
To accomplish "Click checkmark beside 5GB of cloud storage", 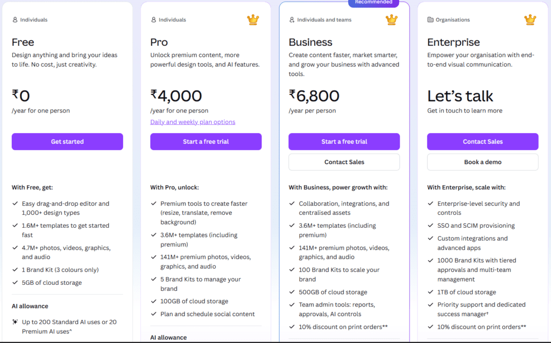I will click(15, 283).
